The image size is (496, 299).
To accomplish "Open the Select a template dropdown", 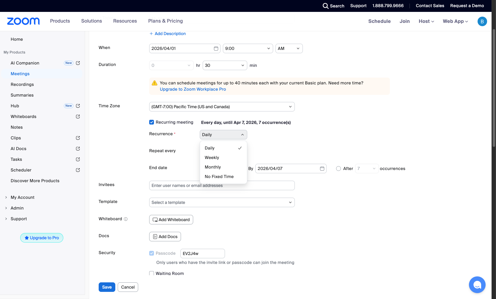I will coord(222,202).
